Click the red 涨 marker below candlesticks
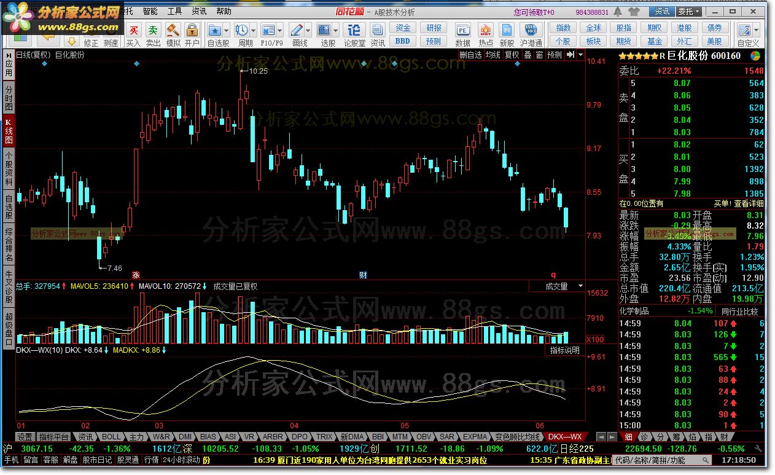 (x=136, y=275)
